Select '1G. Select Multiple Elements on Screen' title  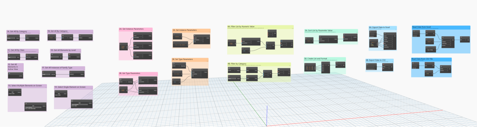(25, 86)
